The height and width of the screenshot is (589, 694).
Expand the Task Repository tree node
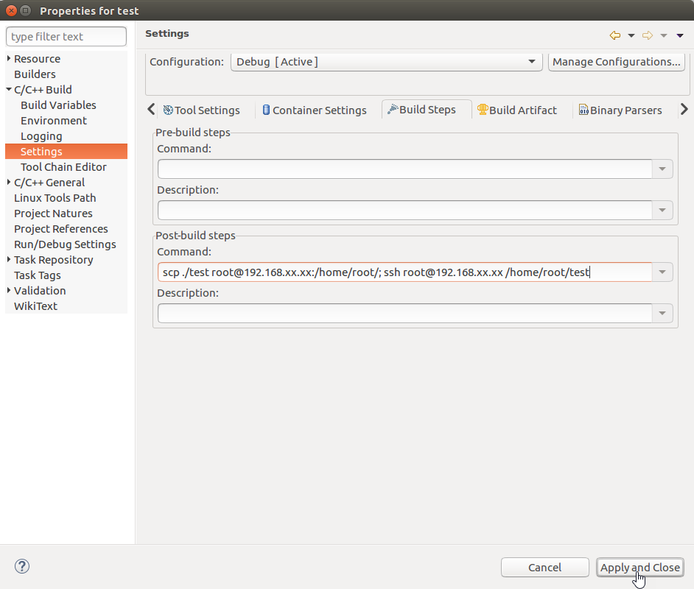(8, 260)
